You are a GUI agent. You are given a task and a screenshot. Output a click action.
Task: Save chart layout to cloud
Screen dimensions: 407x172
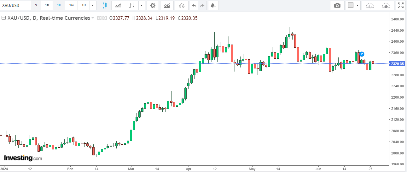pyautogui.click(x=386, y=5)
